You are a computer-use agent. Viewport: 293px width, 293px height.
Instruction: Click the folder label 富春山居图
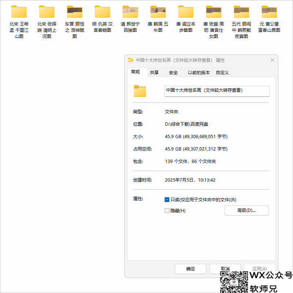(269, 30)
